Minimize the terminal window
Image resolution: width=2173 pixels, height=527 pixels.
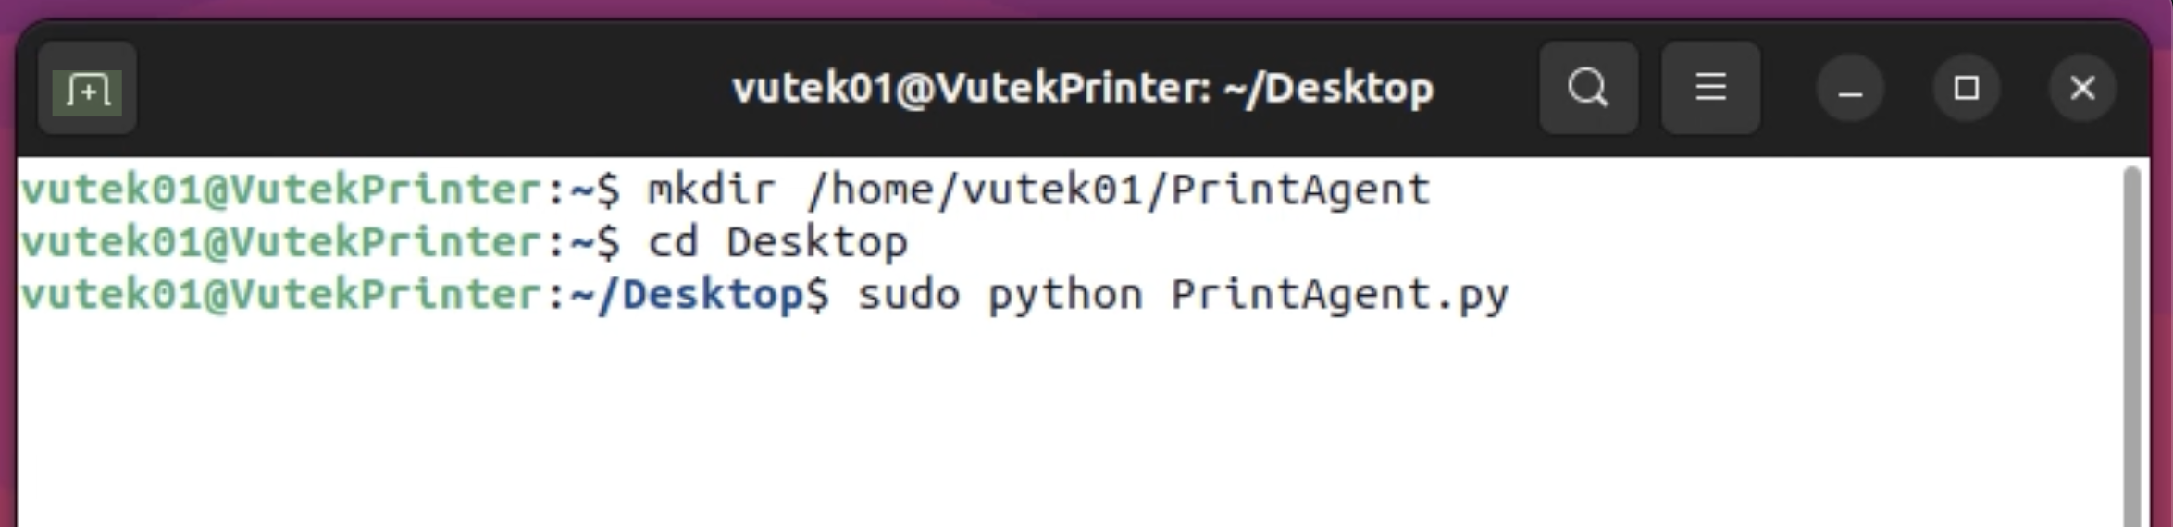(1850, 89)
